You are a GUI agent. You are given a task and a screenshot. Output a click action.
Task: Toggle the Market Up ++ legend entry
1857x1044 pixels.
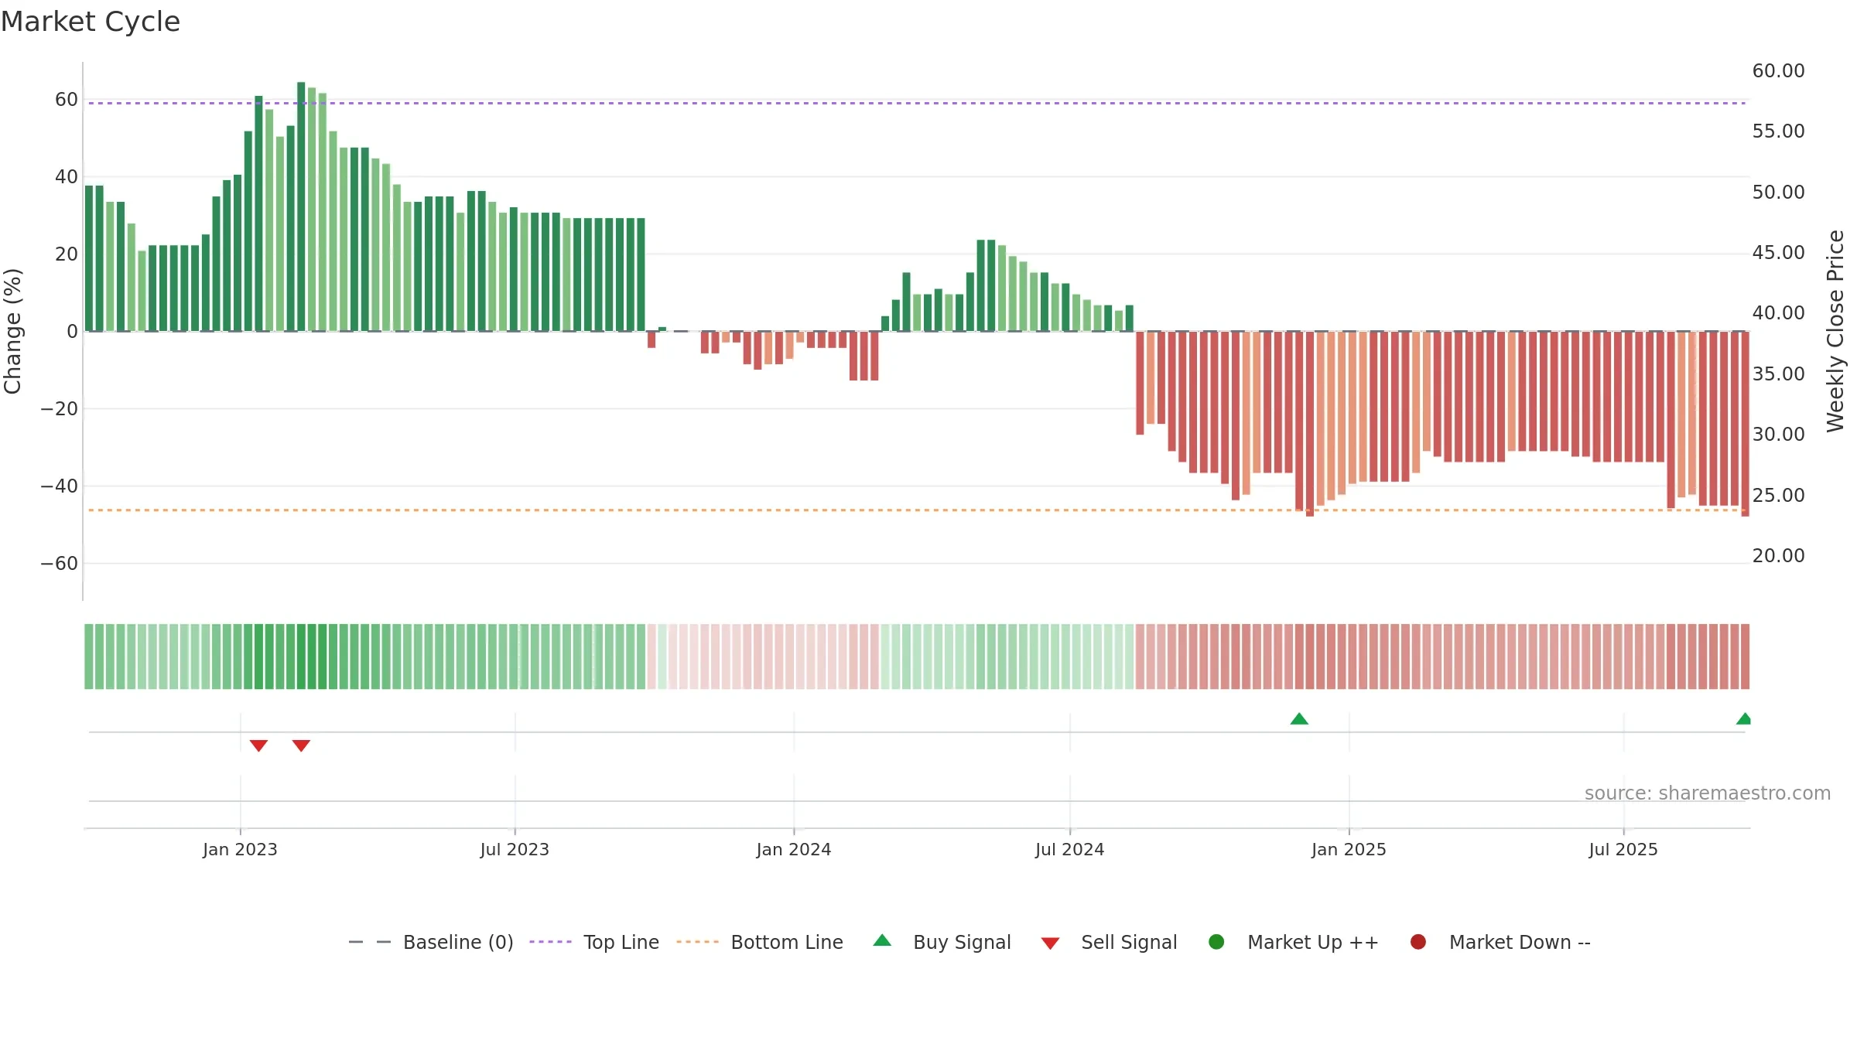tap(1293, 942)
